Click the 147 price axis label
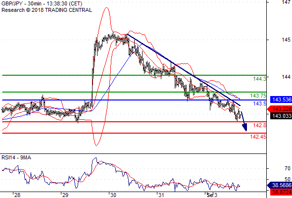The image size is (292, 198). 286,2
